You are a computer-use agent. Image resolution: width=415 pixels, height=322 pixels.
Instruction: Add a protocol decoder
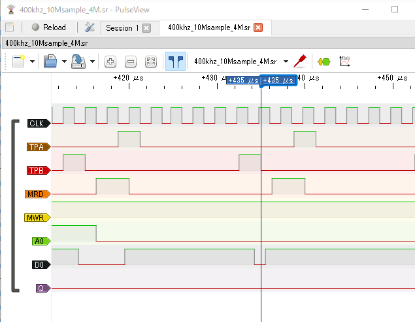[324, 62]
